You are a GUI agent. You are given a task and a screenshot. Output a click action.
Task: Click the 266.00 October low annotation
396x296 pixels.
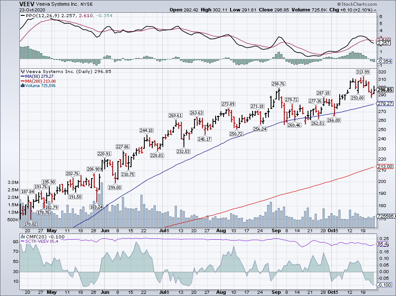point(334,121)
